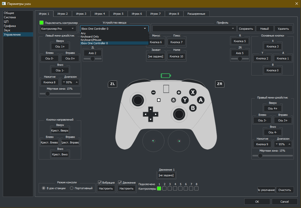
Task: Click the B button on the controller image
Action: click(x=193, y=108)
